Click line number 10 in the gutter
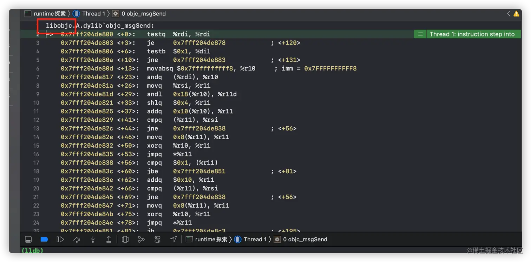This screenshot has width=531, height=262. coord(36,103)
